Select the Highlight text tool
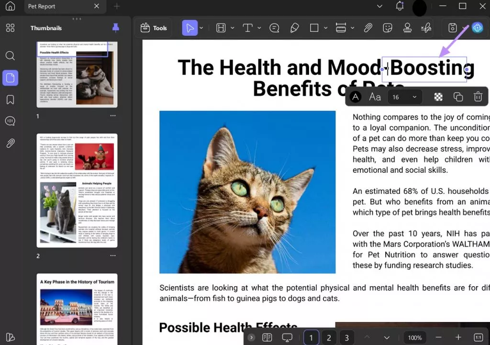Image resolution: width=490 pixels, height=345 pixels. (x=221, y=28)
